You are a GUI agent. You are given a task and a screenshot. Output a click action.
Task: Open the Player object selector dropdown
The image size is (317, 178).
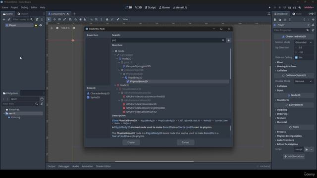pos(292,25)
